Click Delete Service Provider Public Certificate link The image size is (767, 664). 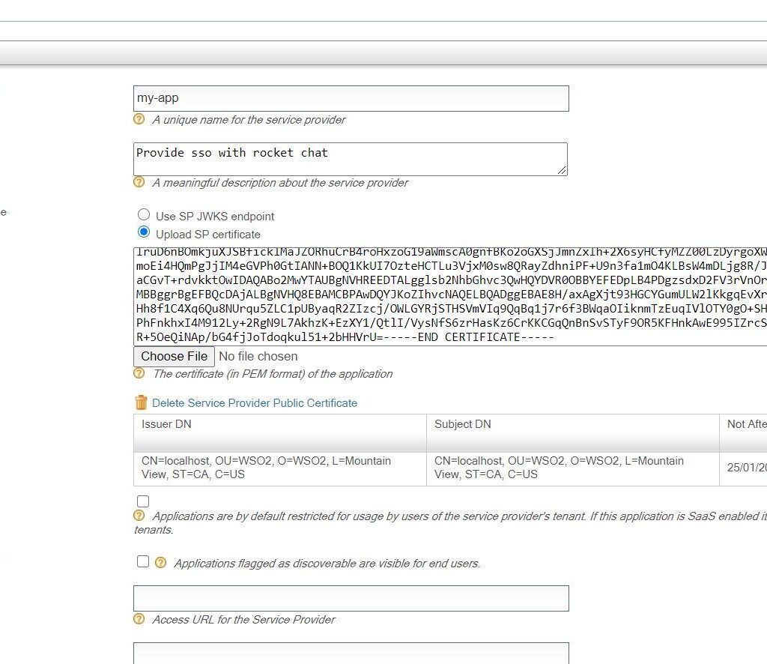click(x=255, y=403)
